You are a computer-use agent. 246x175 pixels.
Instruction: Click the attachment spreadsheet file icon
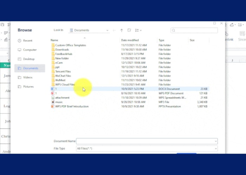click(x=53, y=98)
